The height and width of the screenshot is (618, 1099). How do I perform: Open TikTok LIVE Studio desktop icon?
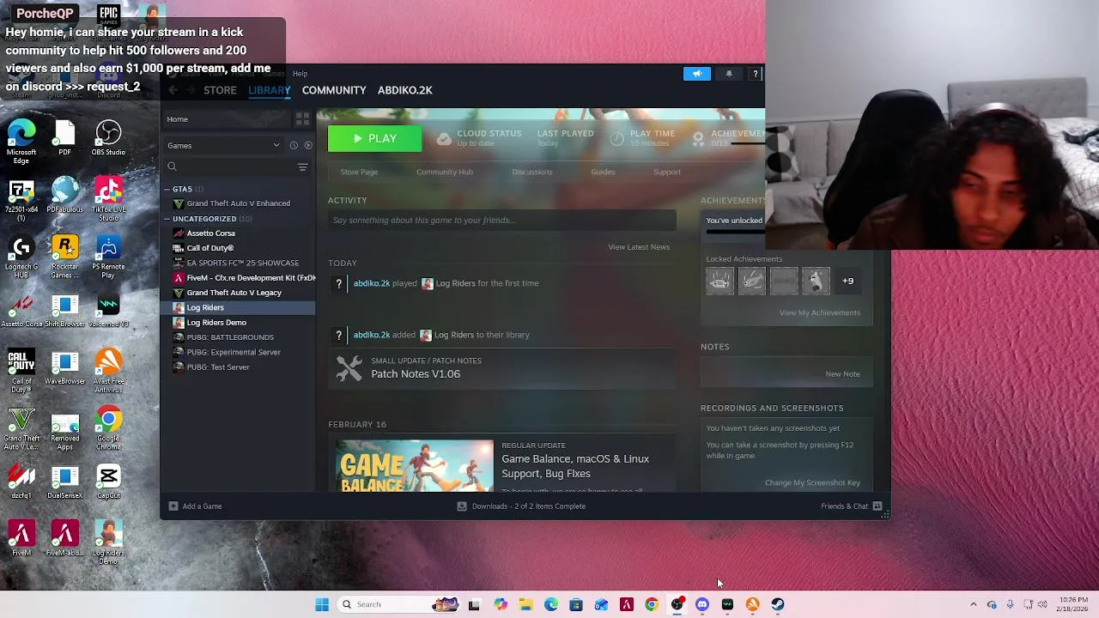coord(108,200)
